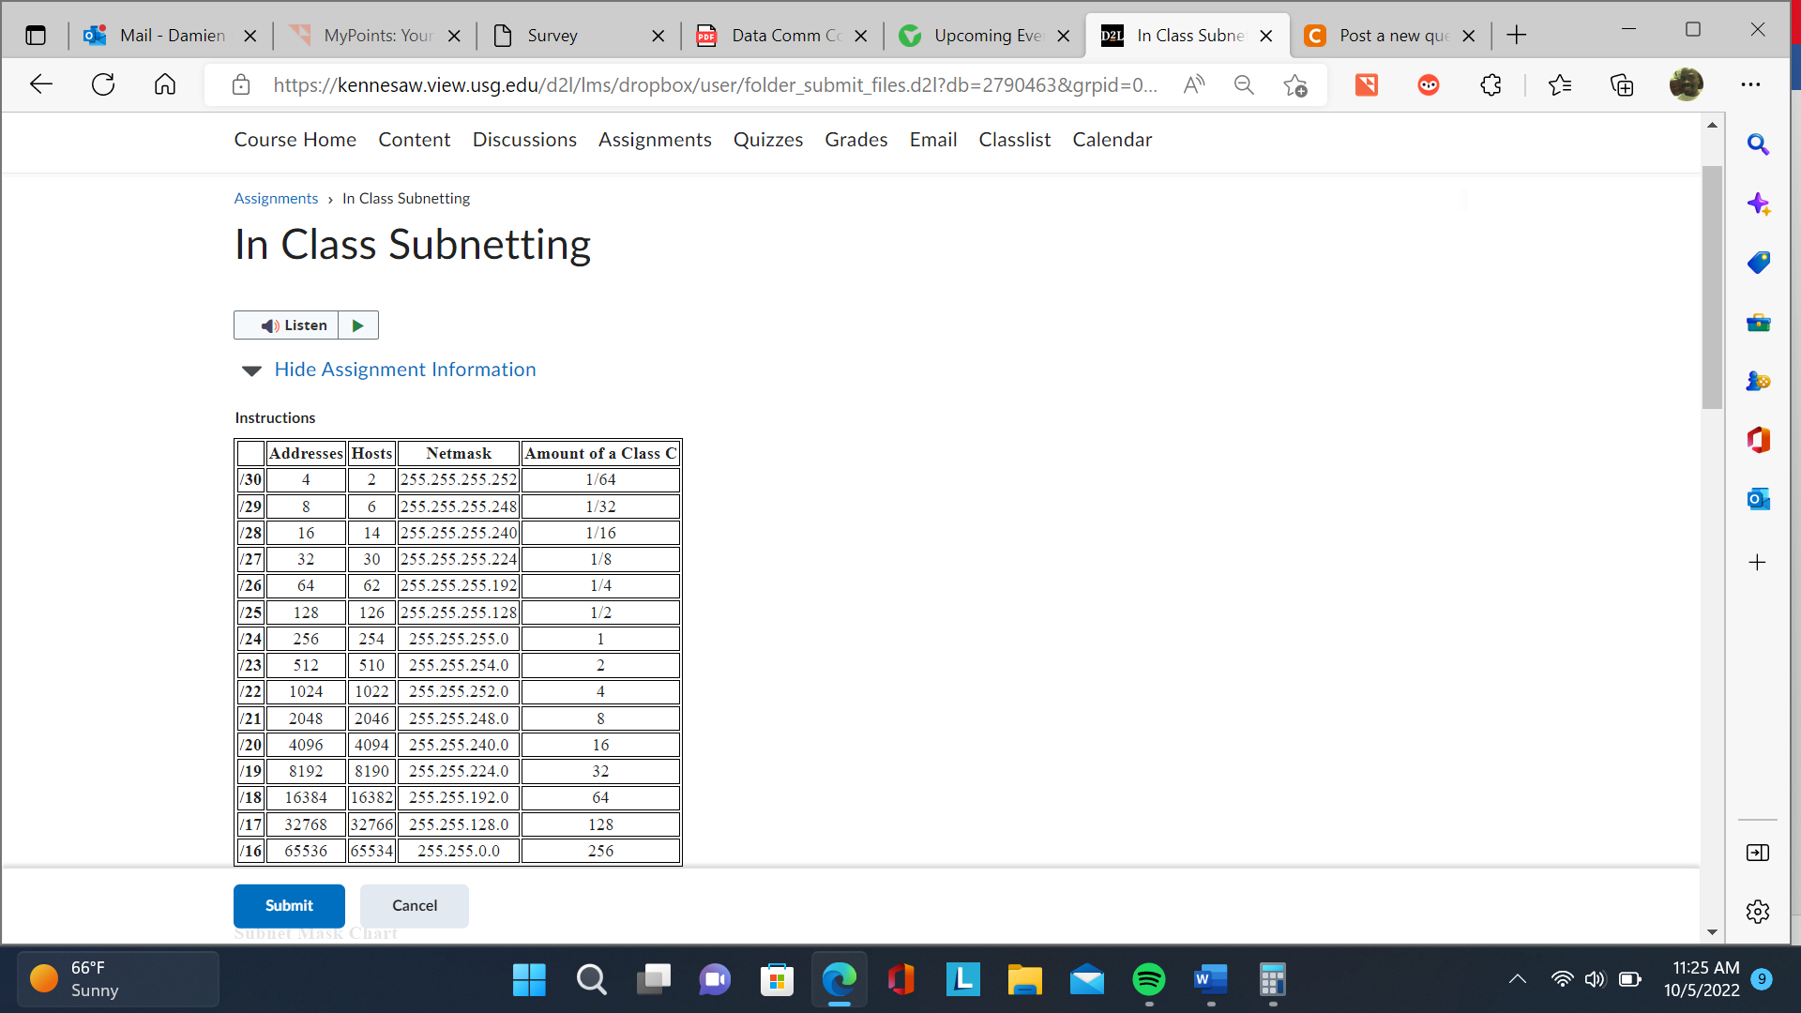Collapse the Hide Assignment Information section
Image resolution: width=1801 pixels, height=1013 pixels.
tap(404, 370)
